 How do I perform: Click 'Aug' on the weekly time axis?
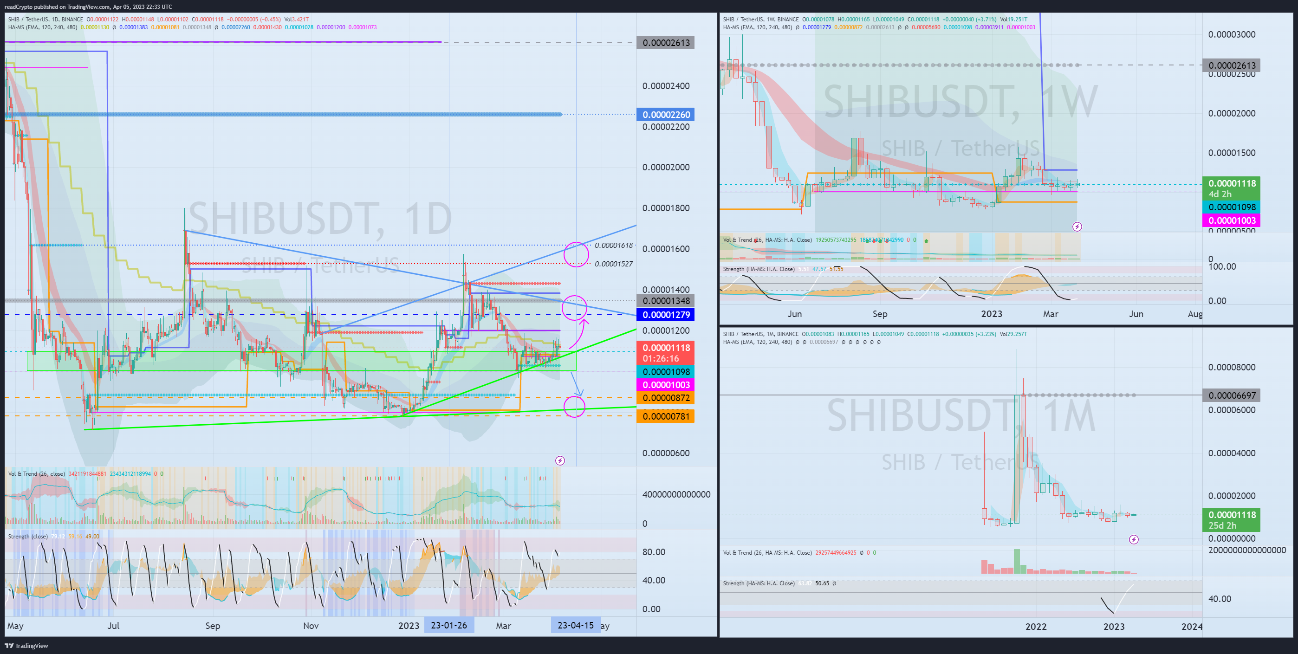1194,314
